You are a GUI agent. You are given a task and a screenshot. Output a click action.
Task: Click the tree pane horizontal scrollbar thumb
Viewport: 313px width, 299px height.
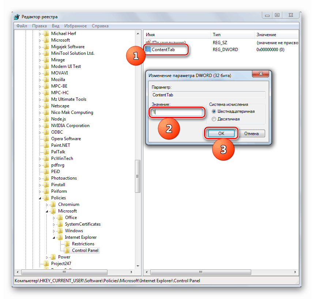pyautogui.click(x=64, y=272)
